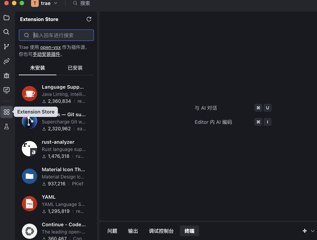Open the Language Supp... extension title
317x240 pixels.
pyautogui.click(x=63, y=87)
